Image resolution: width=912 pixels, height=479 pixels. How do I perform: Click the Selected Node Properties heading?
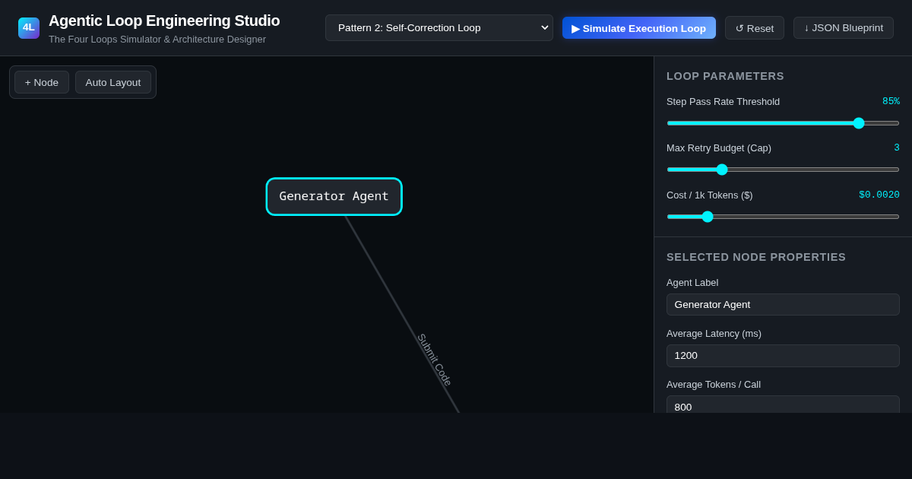(756, 257)
